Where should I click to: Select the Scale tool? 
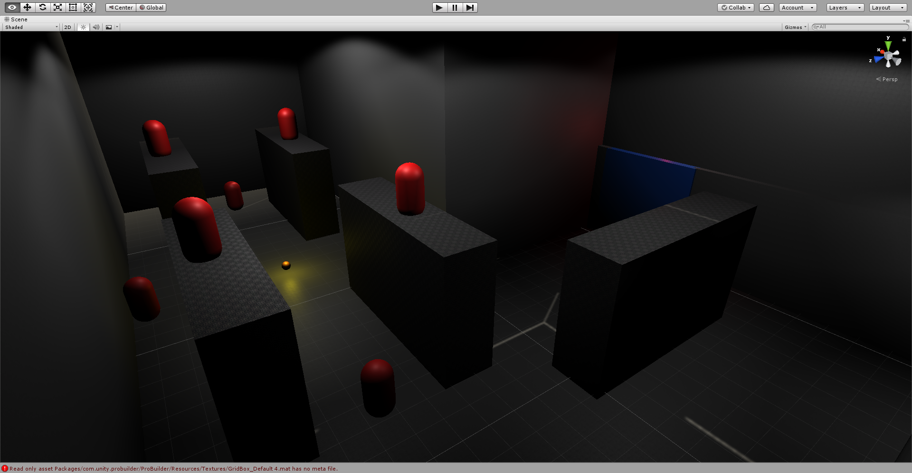coord(58,8)
